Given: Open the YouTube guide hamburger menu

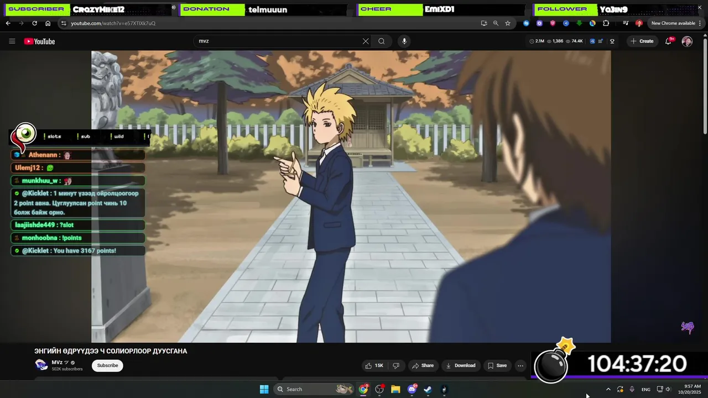Looking at the screenshot, I should [12, 41].
